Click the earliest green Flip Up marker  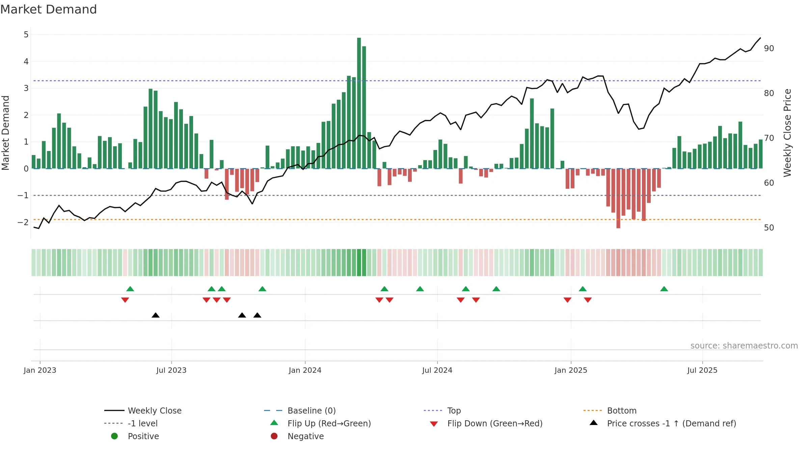(130, 289)
